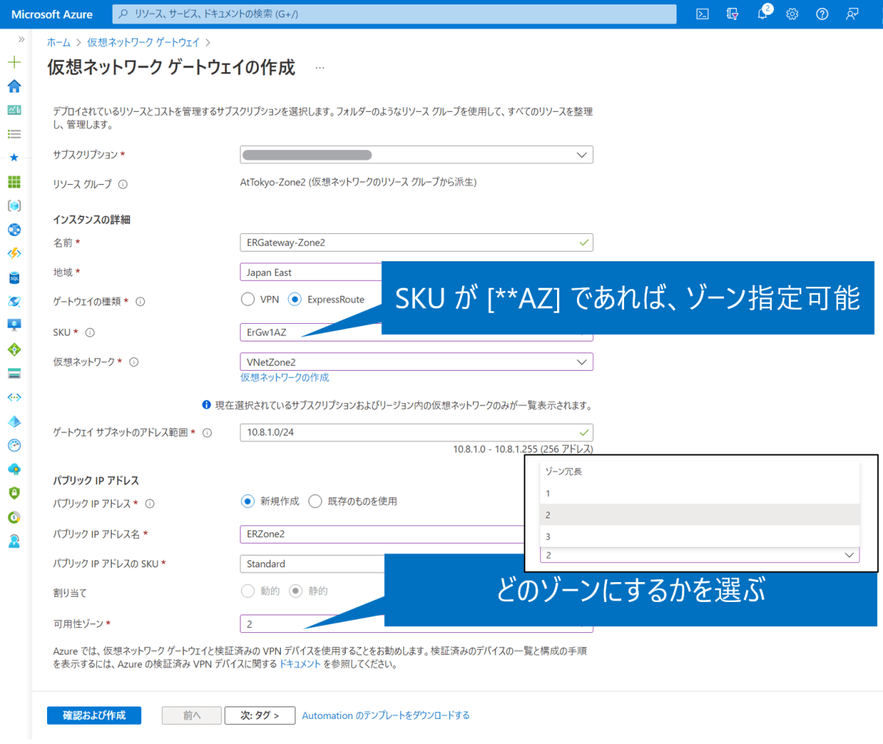Select the ExpressRoute gateway type radio
The width and height of the screenshot is (883, 744).
pyautogui.click(x=295, y=300)
